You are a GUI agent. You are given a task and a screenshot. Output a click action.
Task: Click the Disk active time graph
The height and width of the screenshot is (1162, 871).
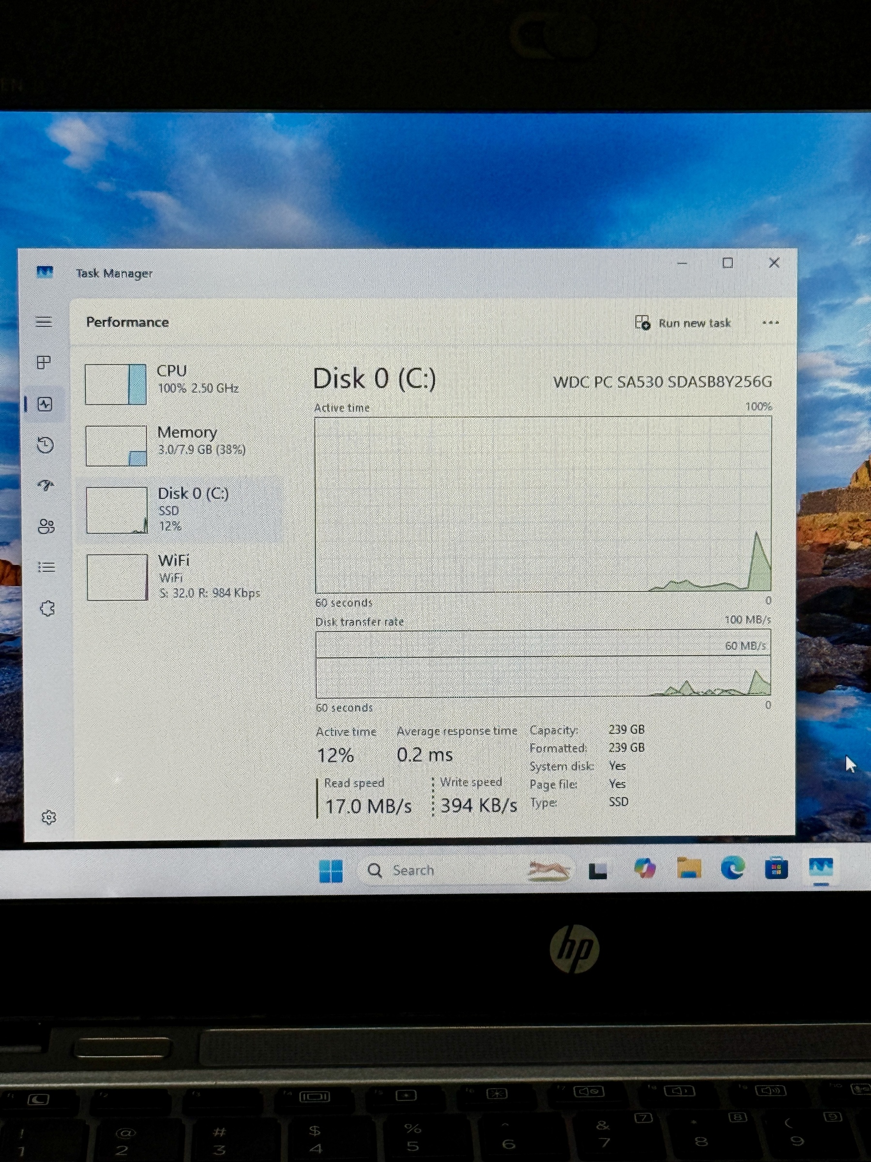tap(543, 505)
